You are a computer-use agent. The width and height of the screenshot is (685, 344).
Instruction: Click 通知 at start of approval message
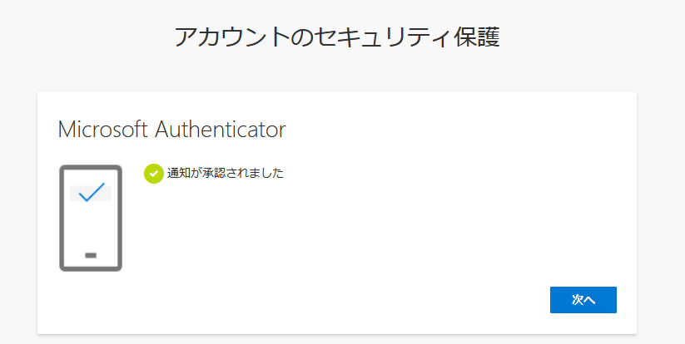[179, 174]
